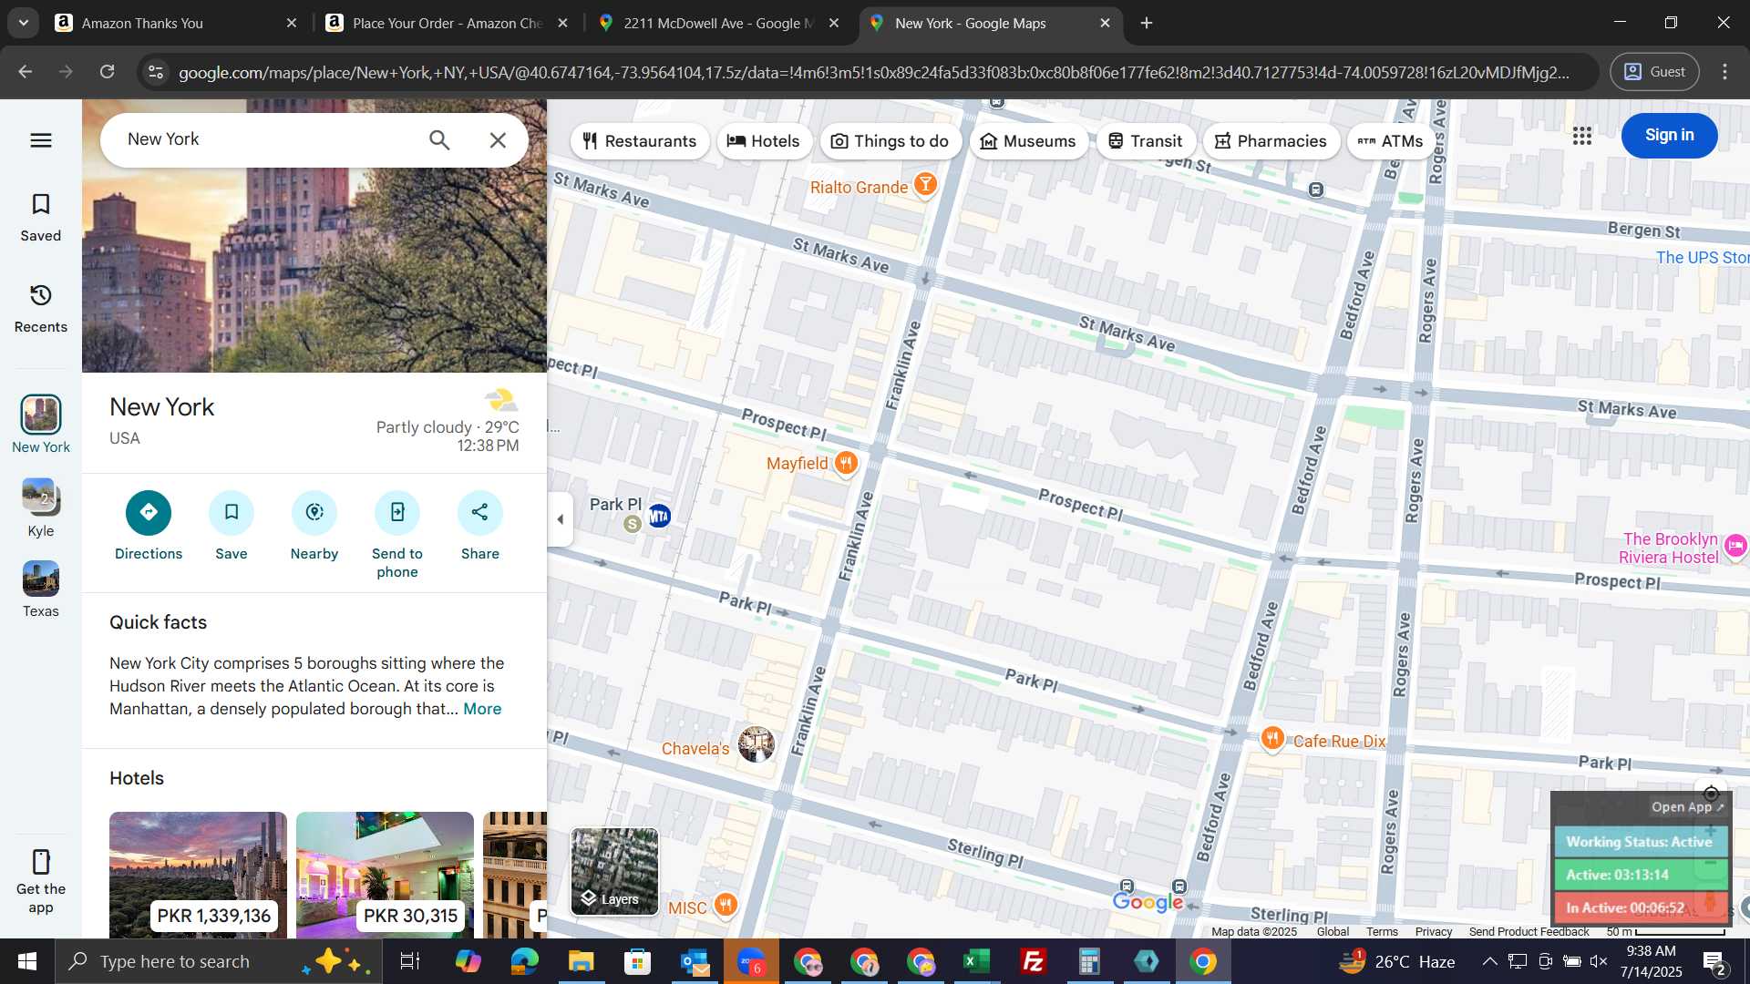Switch to 2211 McDowell Ave tab
Screen dimensions: 1750x984
pos(718,24)
